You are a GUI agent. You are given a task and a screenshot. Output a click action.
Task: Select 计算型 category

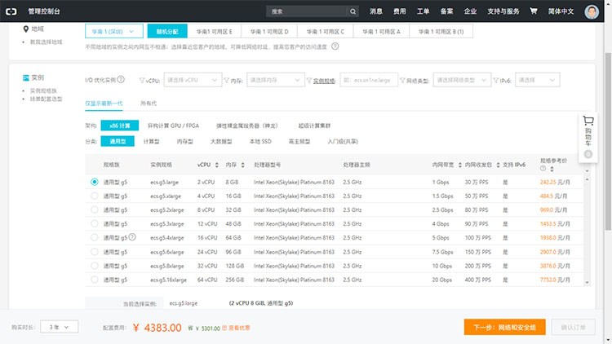(152, 141)
